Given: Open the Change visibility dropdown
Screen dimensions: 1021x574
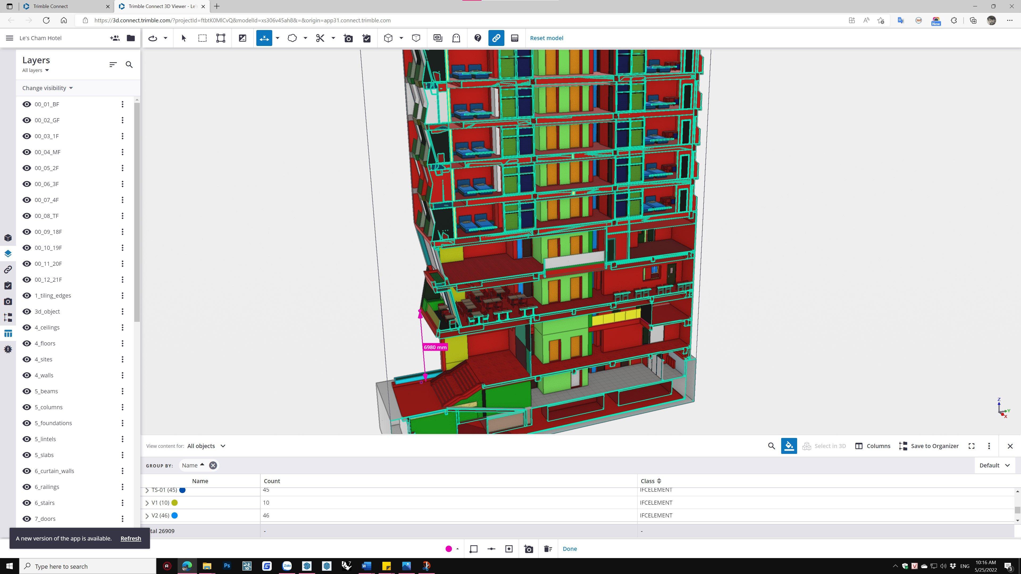Looking at the screenshot, I should coord(48,88).
